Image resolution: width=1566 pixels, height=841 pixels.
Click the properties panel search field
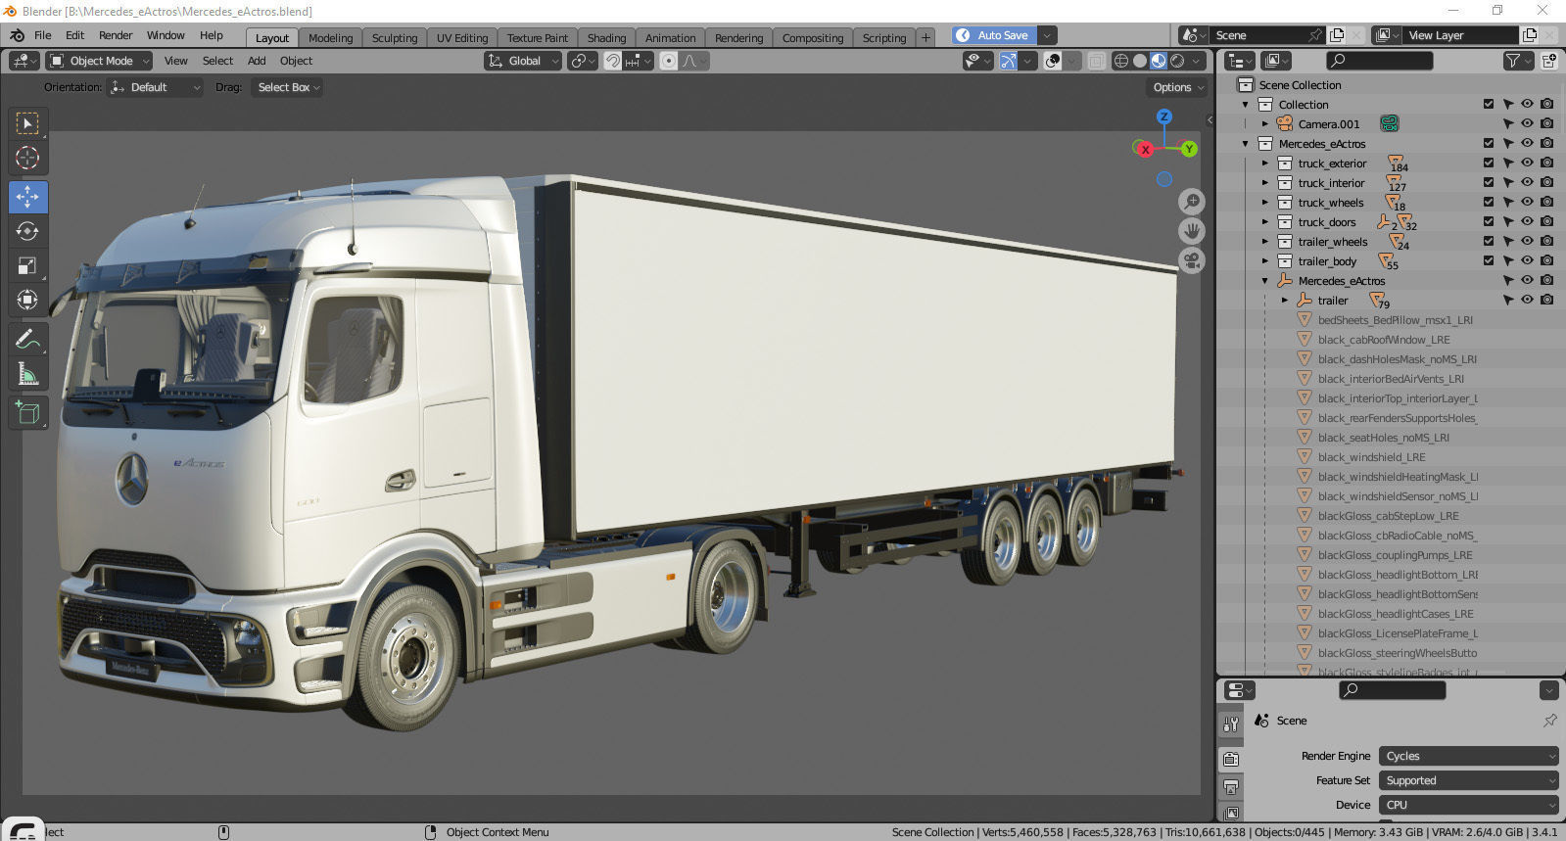click(x=1392, y=690)
